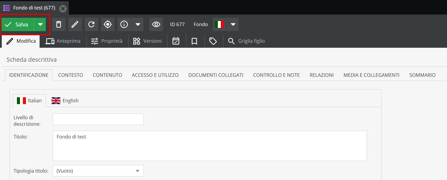Image resolution: width=447 pixels, height=180 pixels.
Task: Select the pencil edit icon in toolbar
Action: [75, 24]
